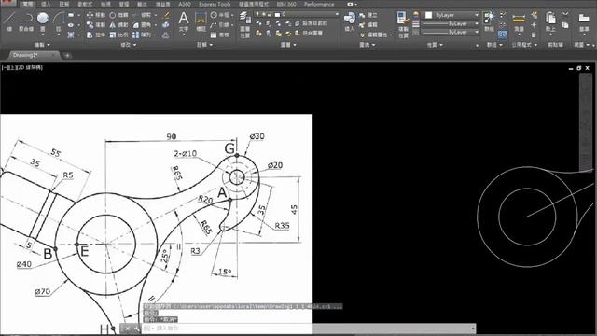597x336 pixels.
Task: Click the viewport controls label at top-left
Action: tap(22, 67)
